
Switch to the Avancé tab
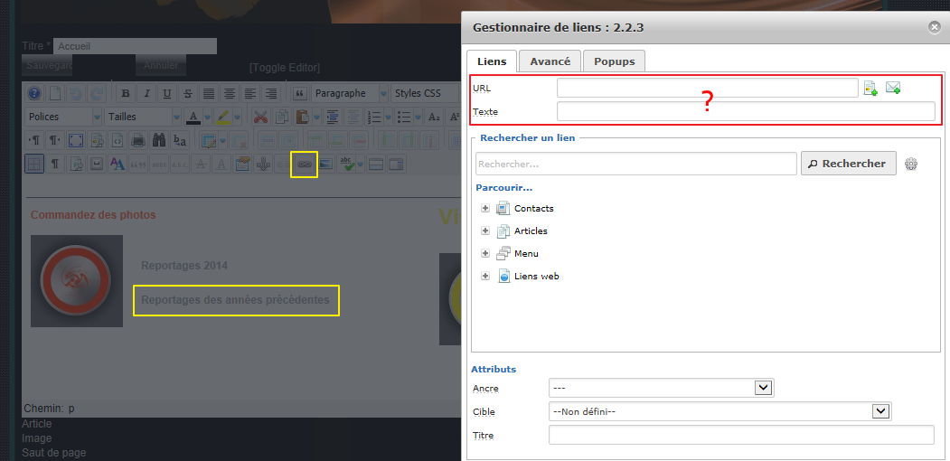pos(550,61)
